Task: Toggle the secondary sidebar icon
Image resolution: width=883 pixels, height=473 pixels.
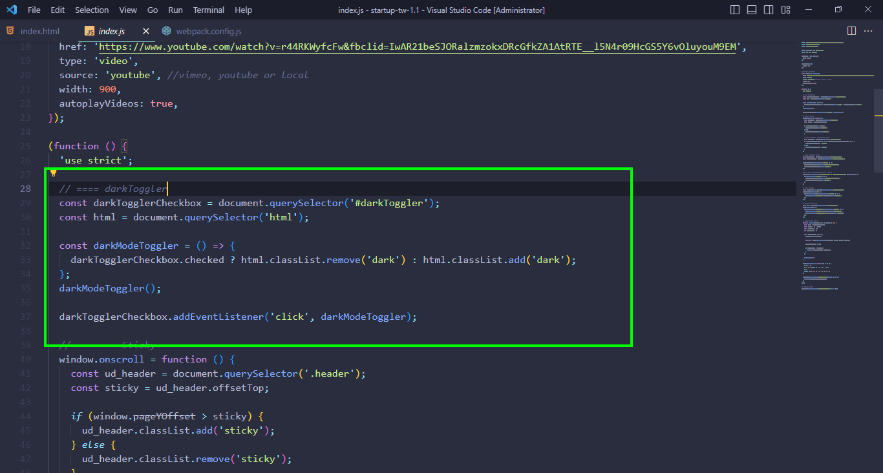Action: point(768,9)
